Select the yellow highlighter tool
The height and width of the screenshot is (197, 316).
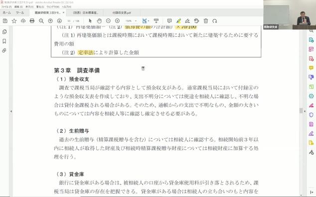click(x=178, y=21)
